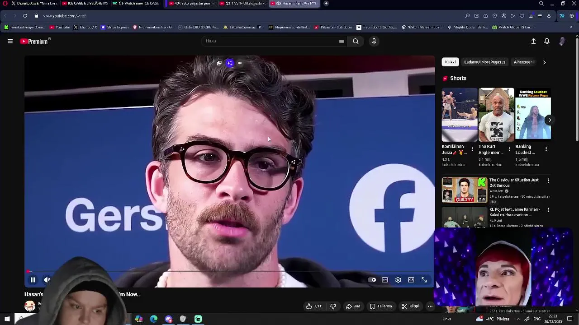Image resolution: width=579 pixels, height=325 pixels.
Task: Select the Kaikki filter chip
Action: (x=450, y=62)
